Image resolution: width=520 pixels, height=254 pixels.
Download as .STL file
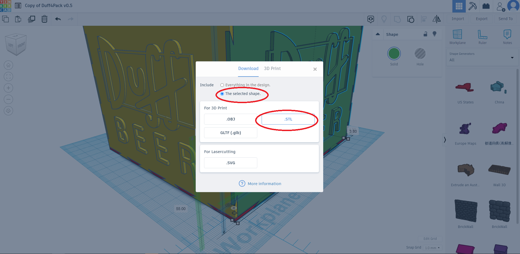click(x=288, y=119)
